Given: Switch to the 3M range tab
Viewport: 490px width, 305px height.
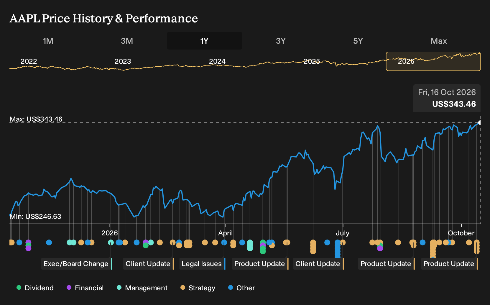Looking at the screenshot, I should [x=127, y=41].
